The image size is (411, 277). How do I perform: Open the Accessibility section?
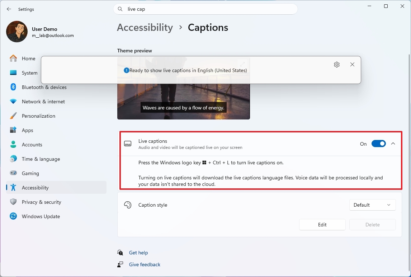35,187
